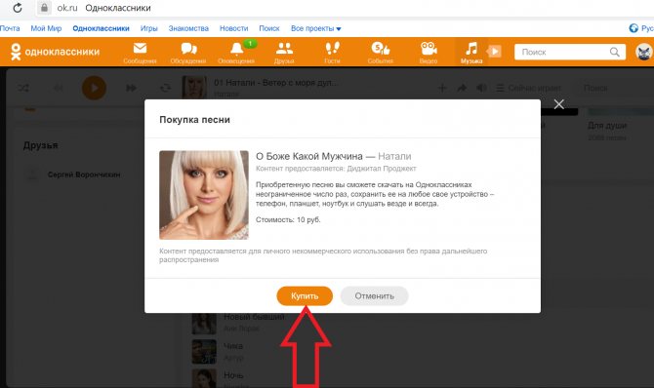Click the mini player play icon beside Музыка
The width and height of the screenshot is (654, 388).
(494, 52)
